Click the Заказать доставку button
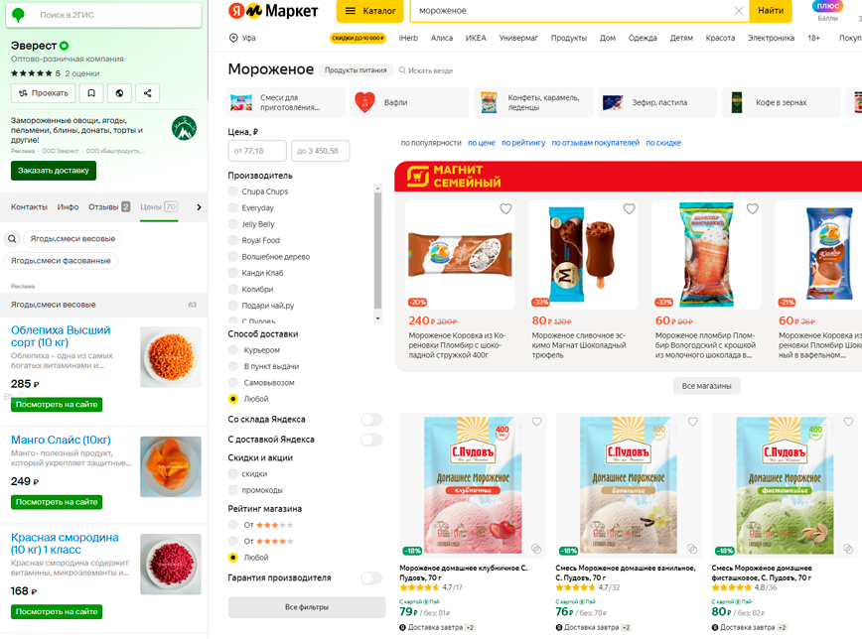 tap(54, 171)
